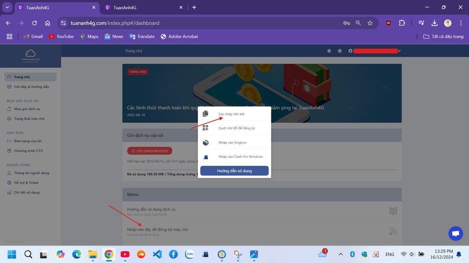Open the tab search dropdown in Chrome
This screenshot has height=263, width=469.
click(x=7, y=7)
